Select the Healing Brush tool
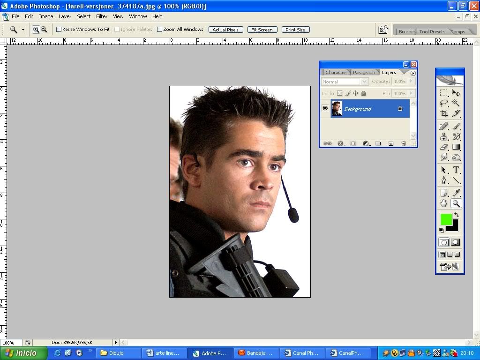The width and height of the screenshot is (480, 360). coord(443,126)
